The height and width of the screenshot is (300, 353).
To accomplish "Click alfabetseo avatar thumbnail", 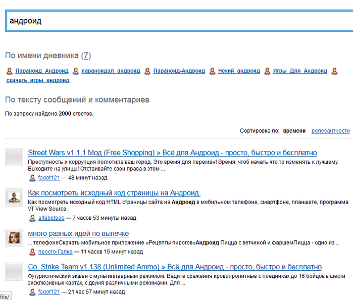I will [x=14, y=197].
